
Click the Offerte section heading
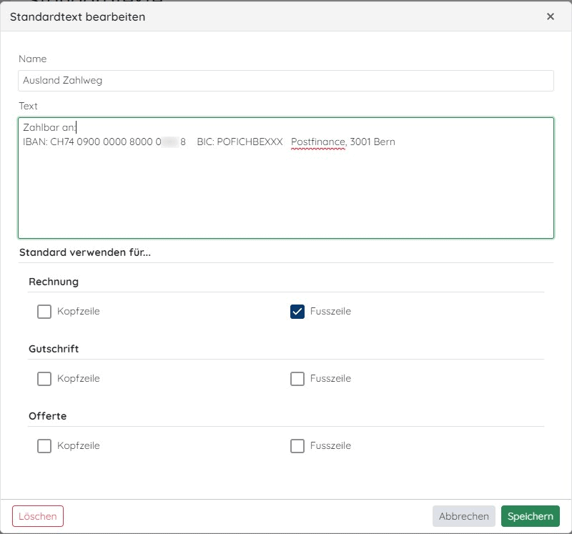click(x=47, y=416)
